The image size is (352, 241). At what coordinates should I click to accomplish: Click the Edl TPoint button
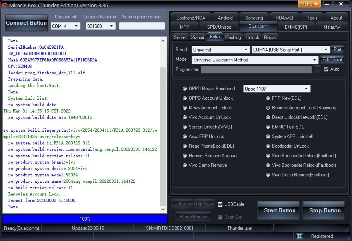pos(332,59)
